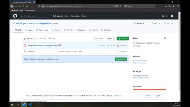Open the Add file dropdown

point(110,39)
